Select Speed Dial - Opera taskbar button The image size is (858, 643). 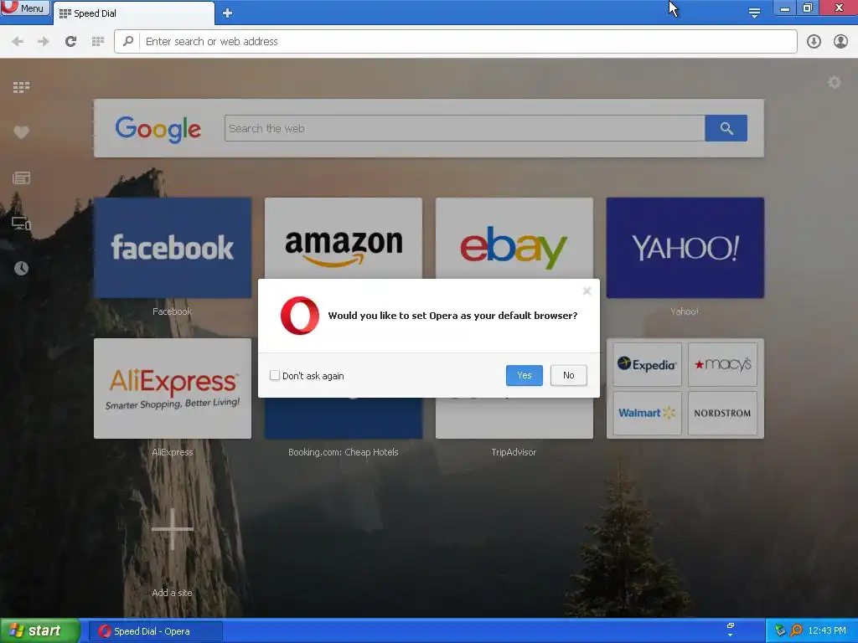click(155, 631)
